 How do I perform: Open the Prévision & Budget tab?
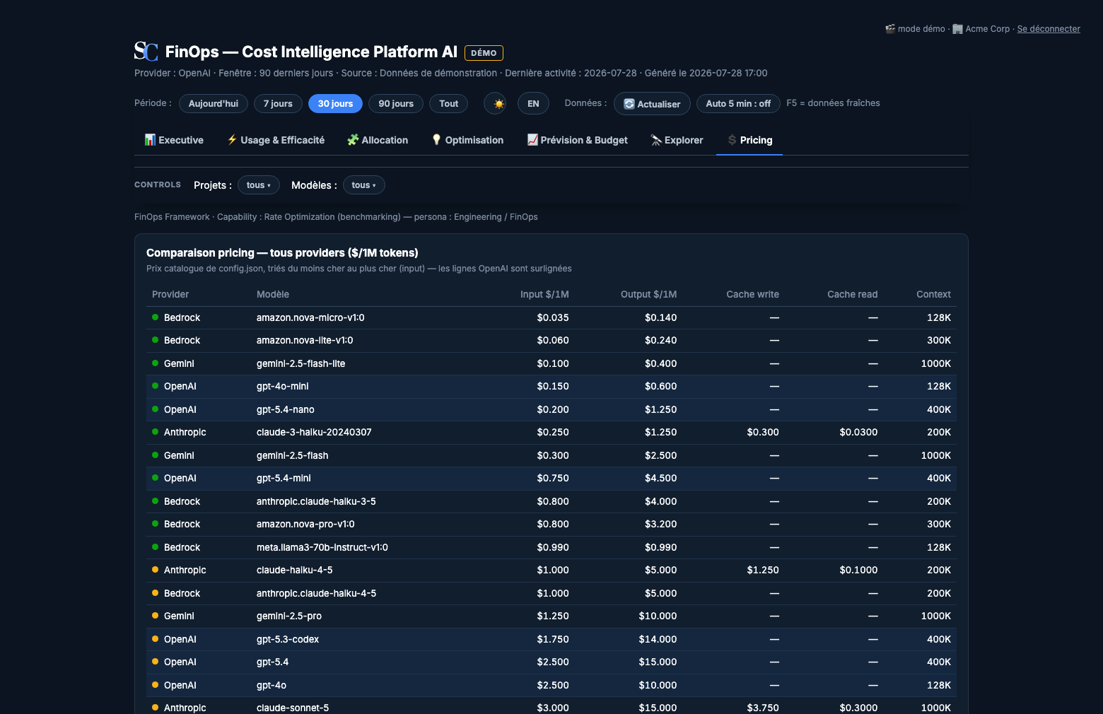(578, 140)
